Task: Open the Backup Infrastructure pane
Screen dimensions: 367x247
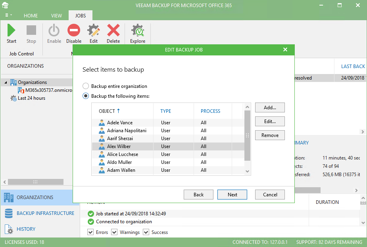Action: coord(40,213)
